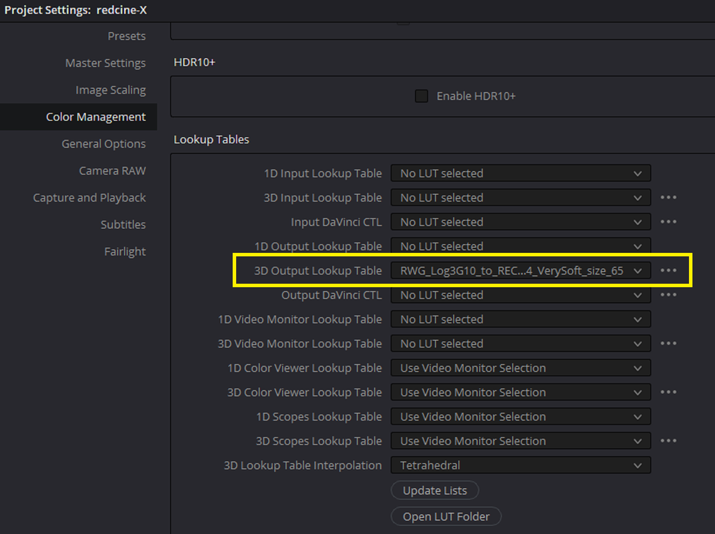715x534 pixels.
Task: Enable HDR10+ checkbox
Action: [x=422, y=96]
